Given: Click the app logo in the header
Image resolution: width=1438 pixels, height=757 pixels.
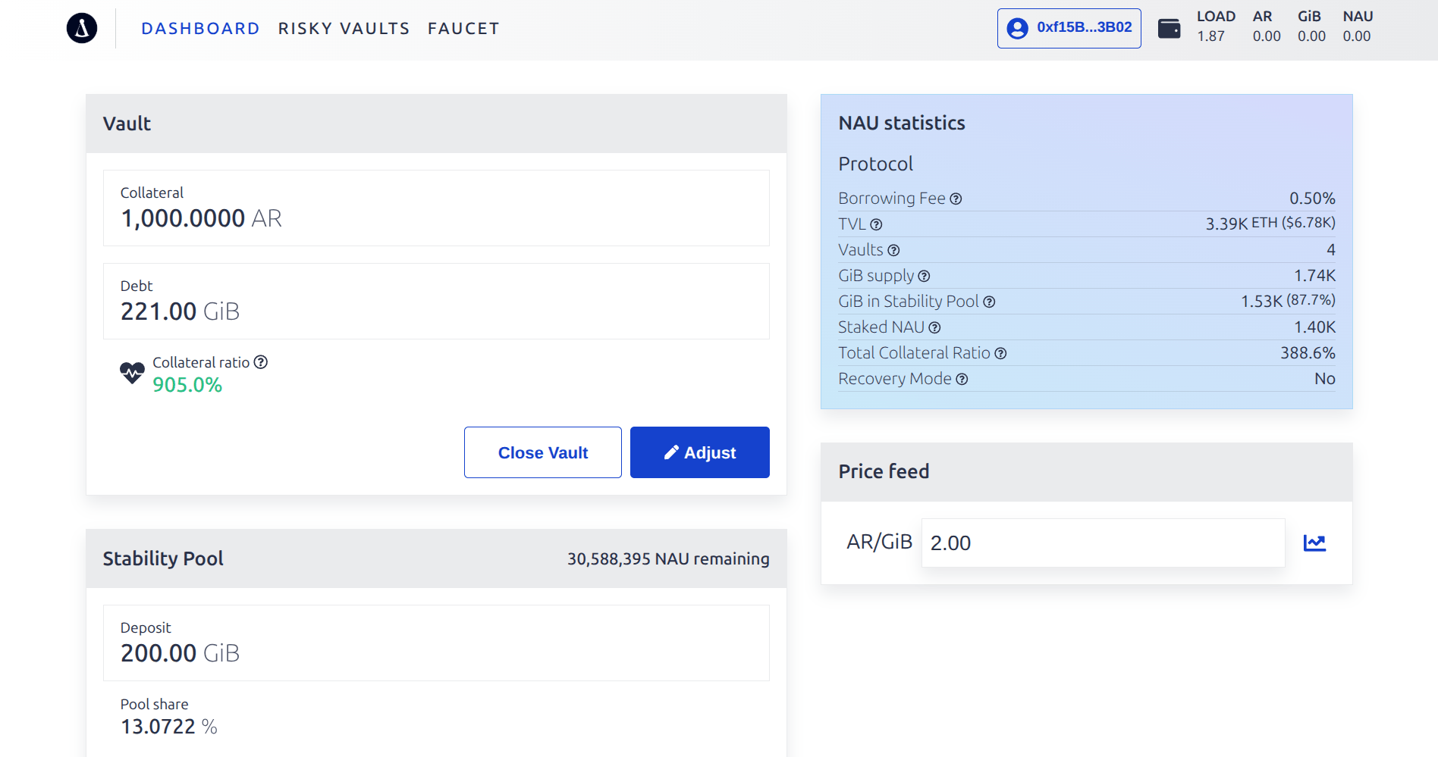Looking at the screenshot, I should (x=82, y=29).
